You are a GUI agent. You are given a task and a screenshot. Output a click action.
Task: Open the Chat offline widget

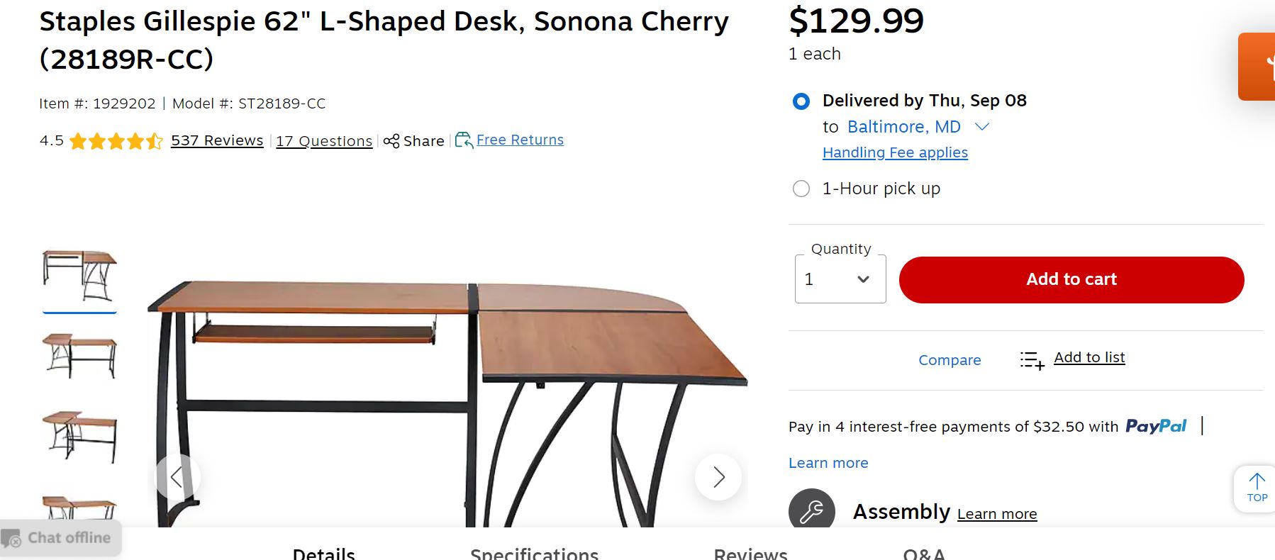60,538
